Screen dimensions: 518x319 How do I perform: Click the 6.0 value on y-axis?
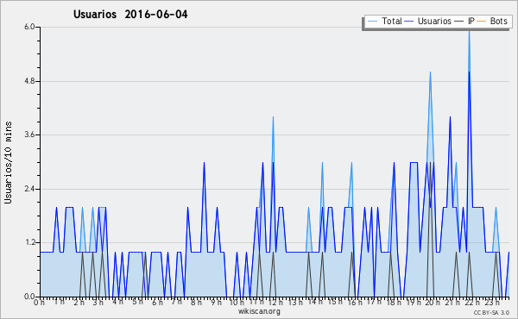click(x=29, y=27)
